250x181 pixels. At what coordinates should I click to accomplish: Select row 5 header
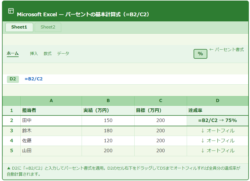pos(11,151)
